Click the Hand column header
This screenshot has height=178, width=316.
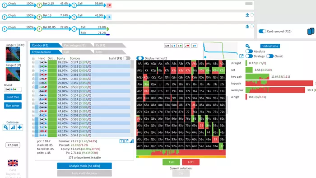click(42, 58)
